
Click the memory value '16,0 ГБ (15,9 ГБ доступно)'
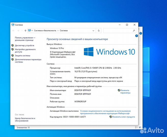86,72
